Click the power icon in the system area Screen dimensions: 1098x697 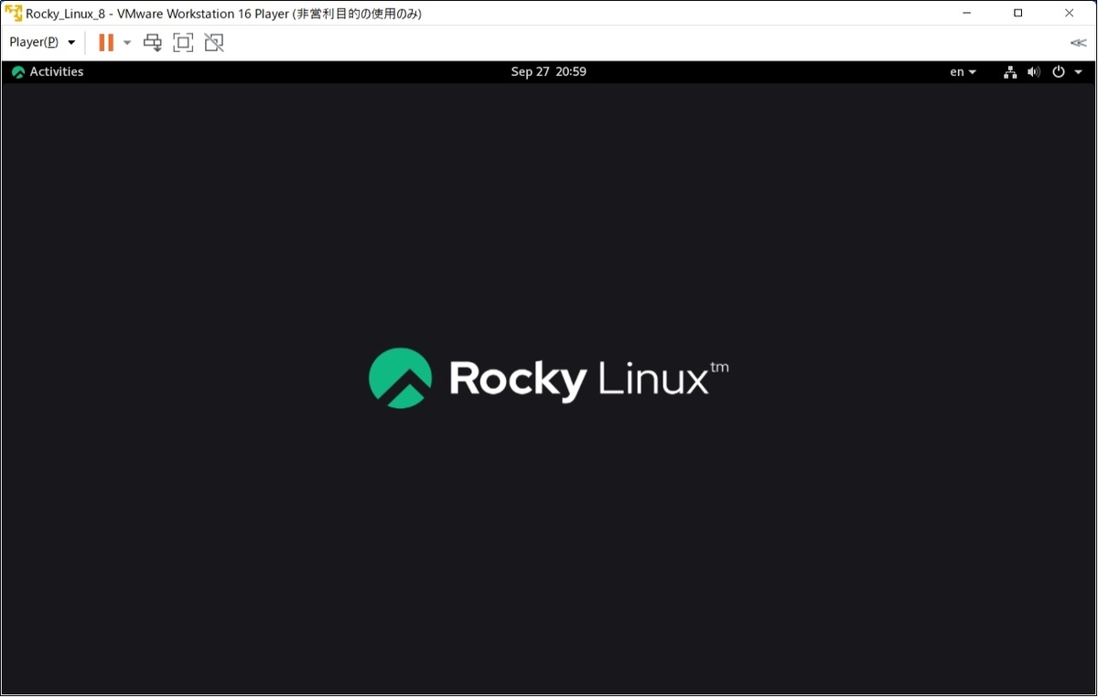tap(1058, 71)
